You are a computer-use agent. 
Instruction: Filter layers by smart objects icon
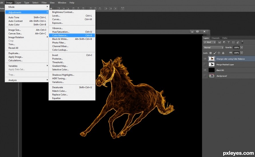238,42
